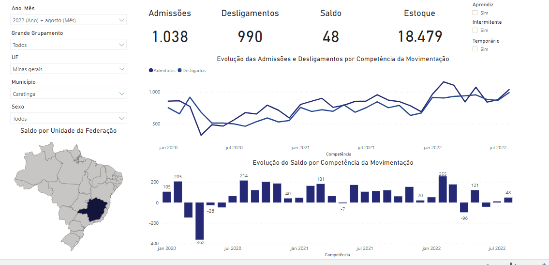The image size is (549, 265).
Task: Open the Ano, Mês period dropdown
Action: tap(68, 20)
